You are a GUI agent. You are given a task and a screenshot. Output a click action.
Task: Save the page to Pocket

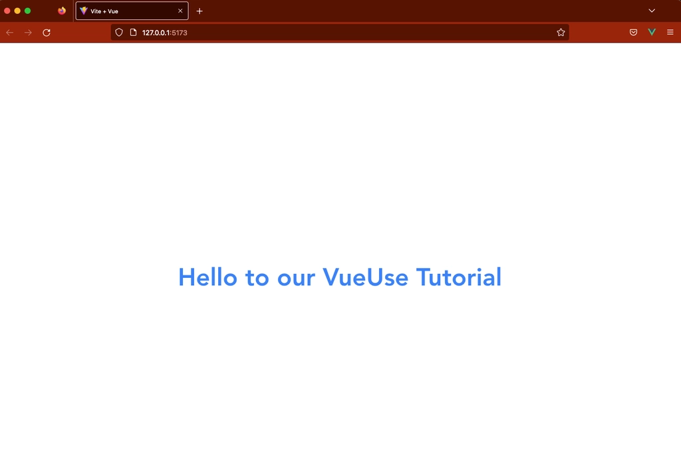(x=632, y=32)
